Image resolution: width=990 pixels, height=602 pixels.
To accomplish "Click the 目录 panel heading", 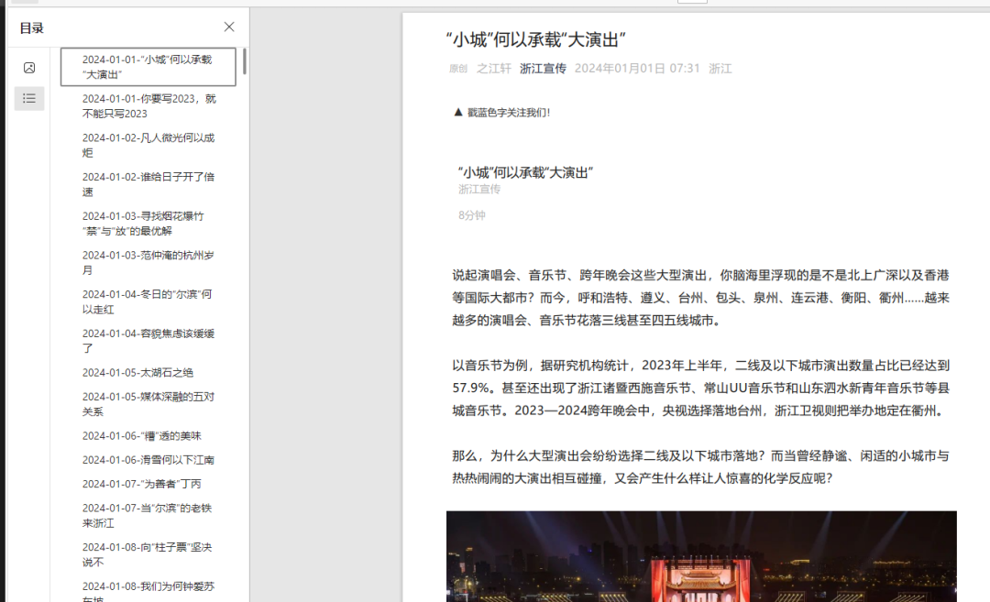I will tap(31, 27).
